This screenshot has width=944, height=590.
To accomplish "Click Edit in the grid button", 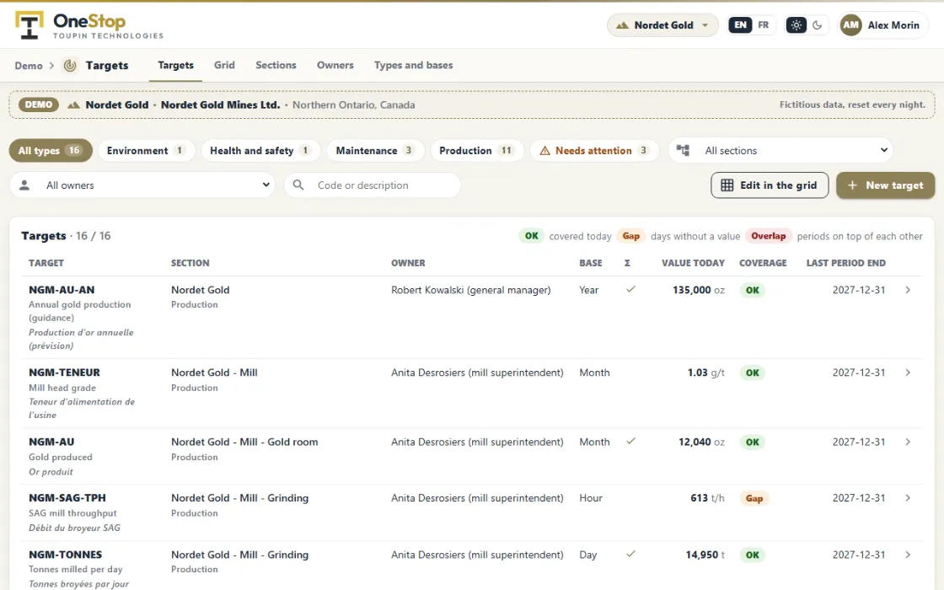I will click(x=770, y=185).
